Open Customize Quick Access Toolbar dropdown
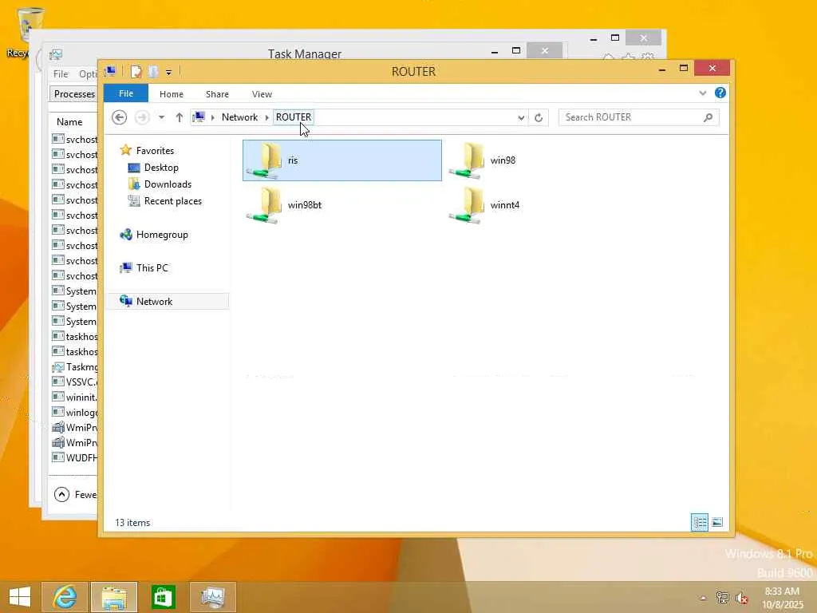This screenshot has height=613, width=817. click(169, 72)
